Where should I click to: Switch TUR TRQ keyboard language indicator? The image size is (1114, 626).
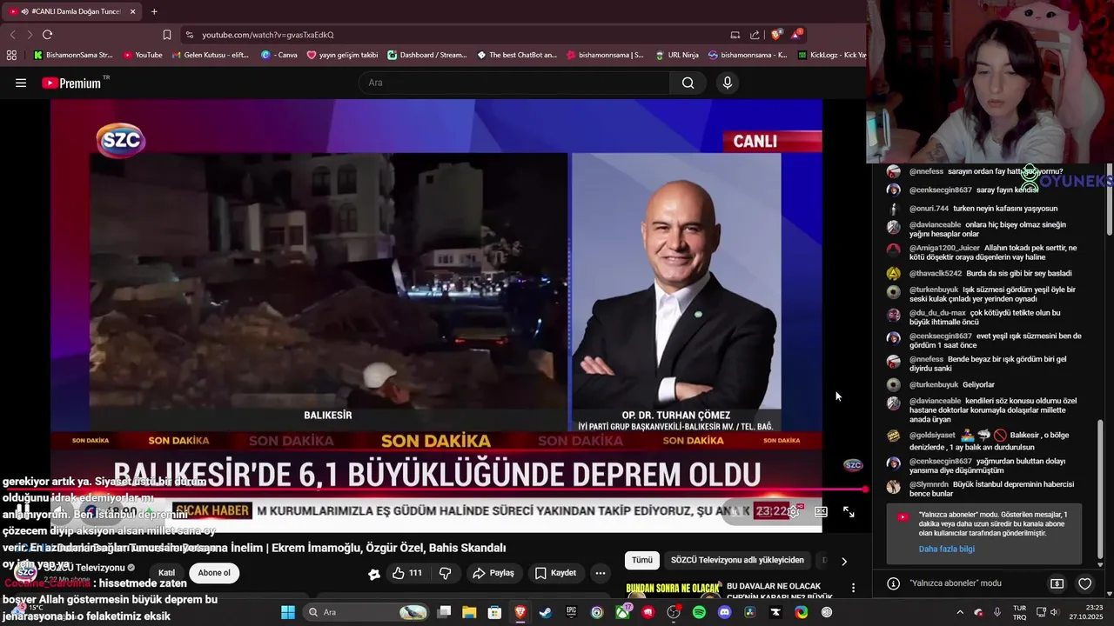pos(1019,612)
